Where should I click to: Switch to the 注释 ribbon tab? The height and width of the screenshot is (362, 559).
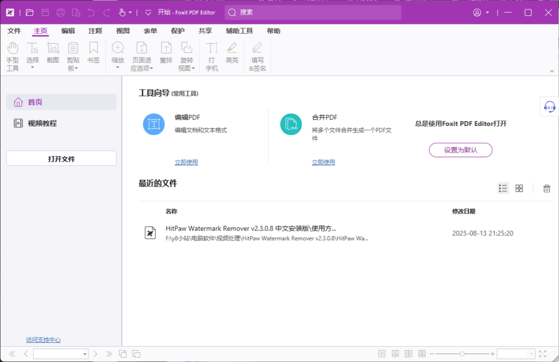(x=95, y=31)
